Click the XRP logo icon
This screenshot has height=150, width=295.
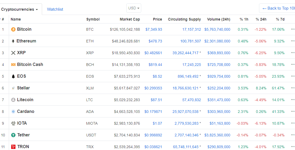coord(13,53)
